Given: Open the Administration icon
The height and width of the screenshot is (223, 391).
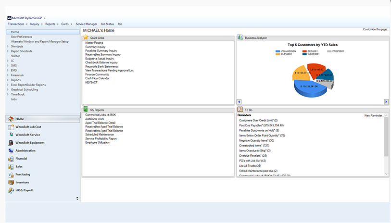Looking at the screenshot, I should tap(11, 151).
